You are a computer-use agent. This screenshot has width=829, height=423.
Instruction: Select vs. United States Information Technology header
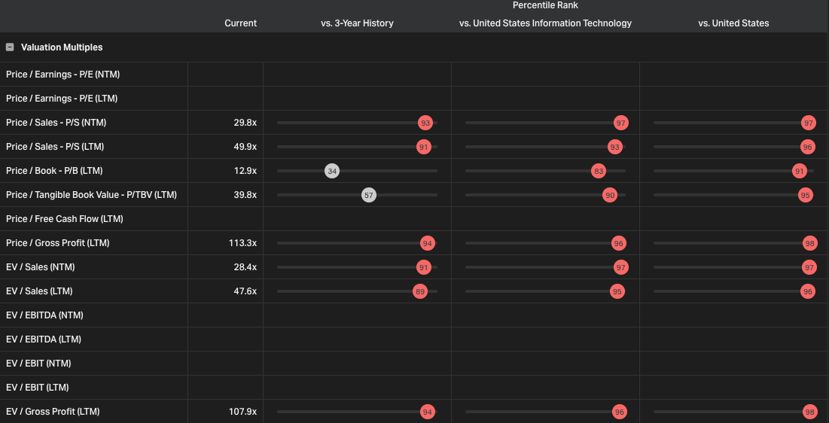click(x=545, y=23)
